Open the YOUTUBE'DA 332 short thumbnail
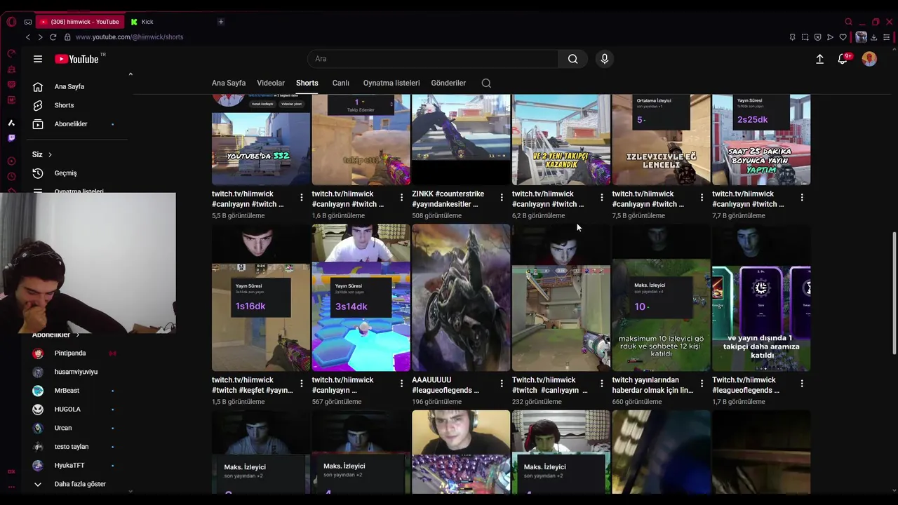This screenshot has width=898, height=505. click(261, 140)
